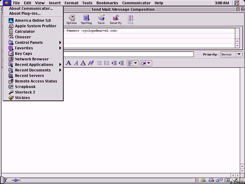This screenshot has width=245, height=184.
Task: Open the Insert menu
Action: 55,3
